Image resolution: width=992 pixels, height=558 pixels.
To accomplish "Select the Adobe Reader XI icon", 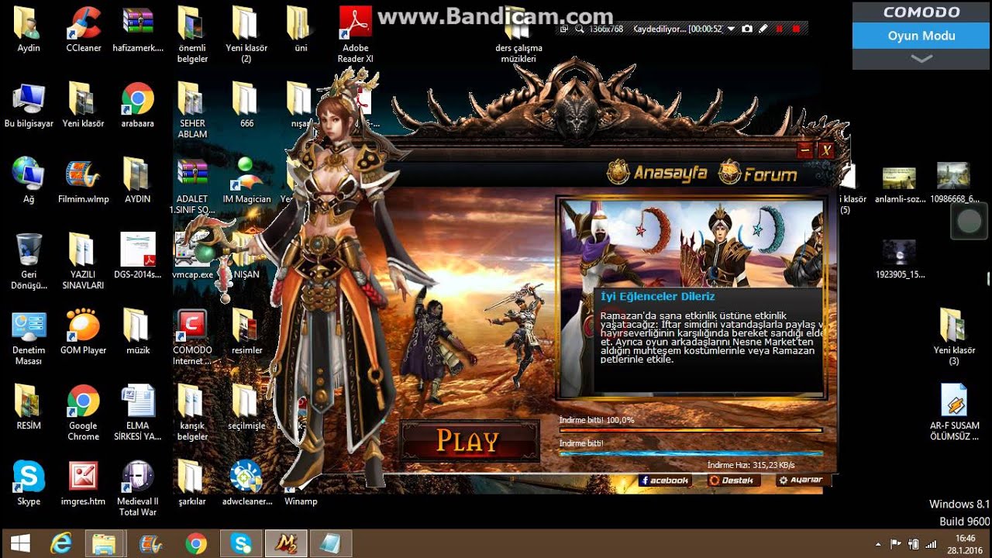I will coord(356,34).
